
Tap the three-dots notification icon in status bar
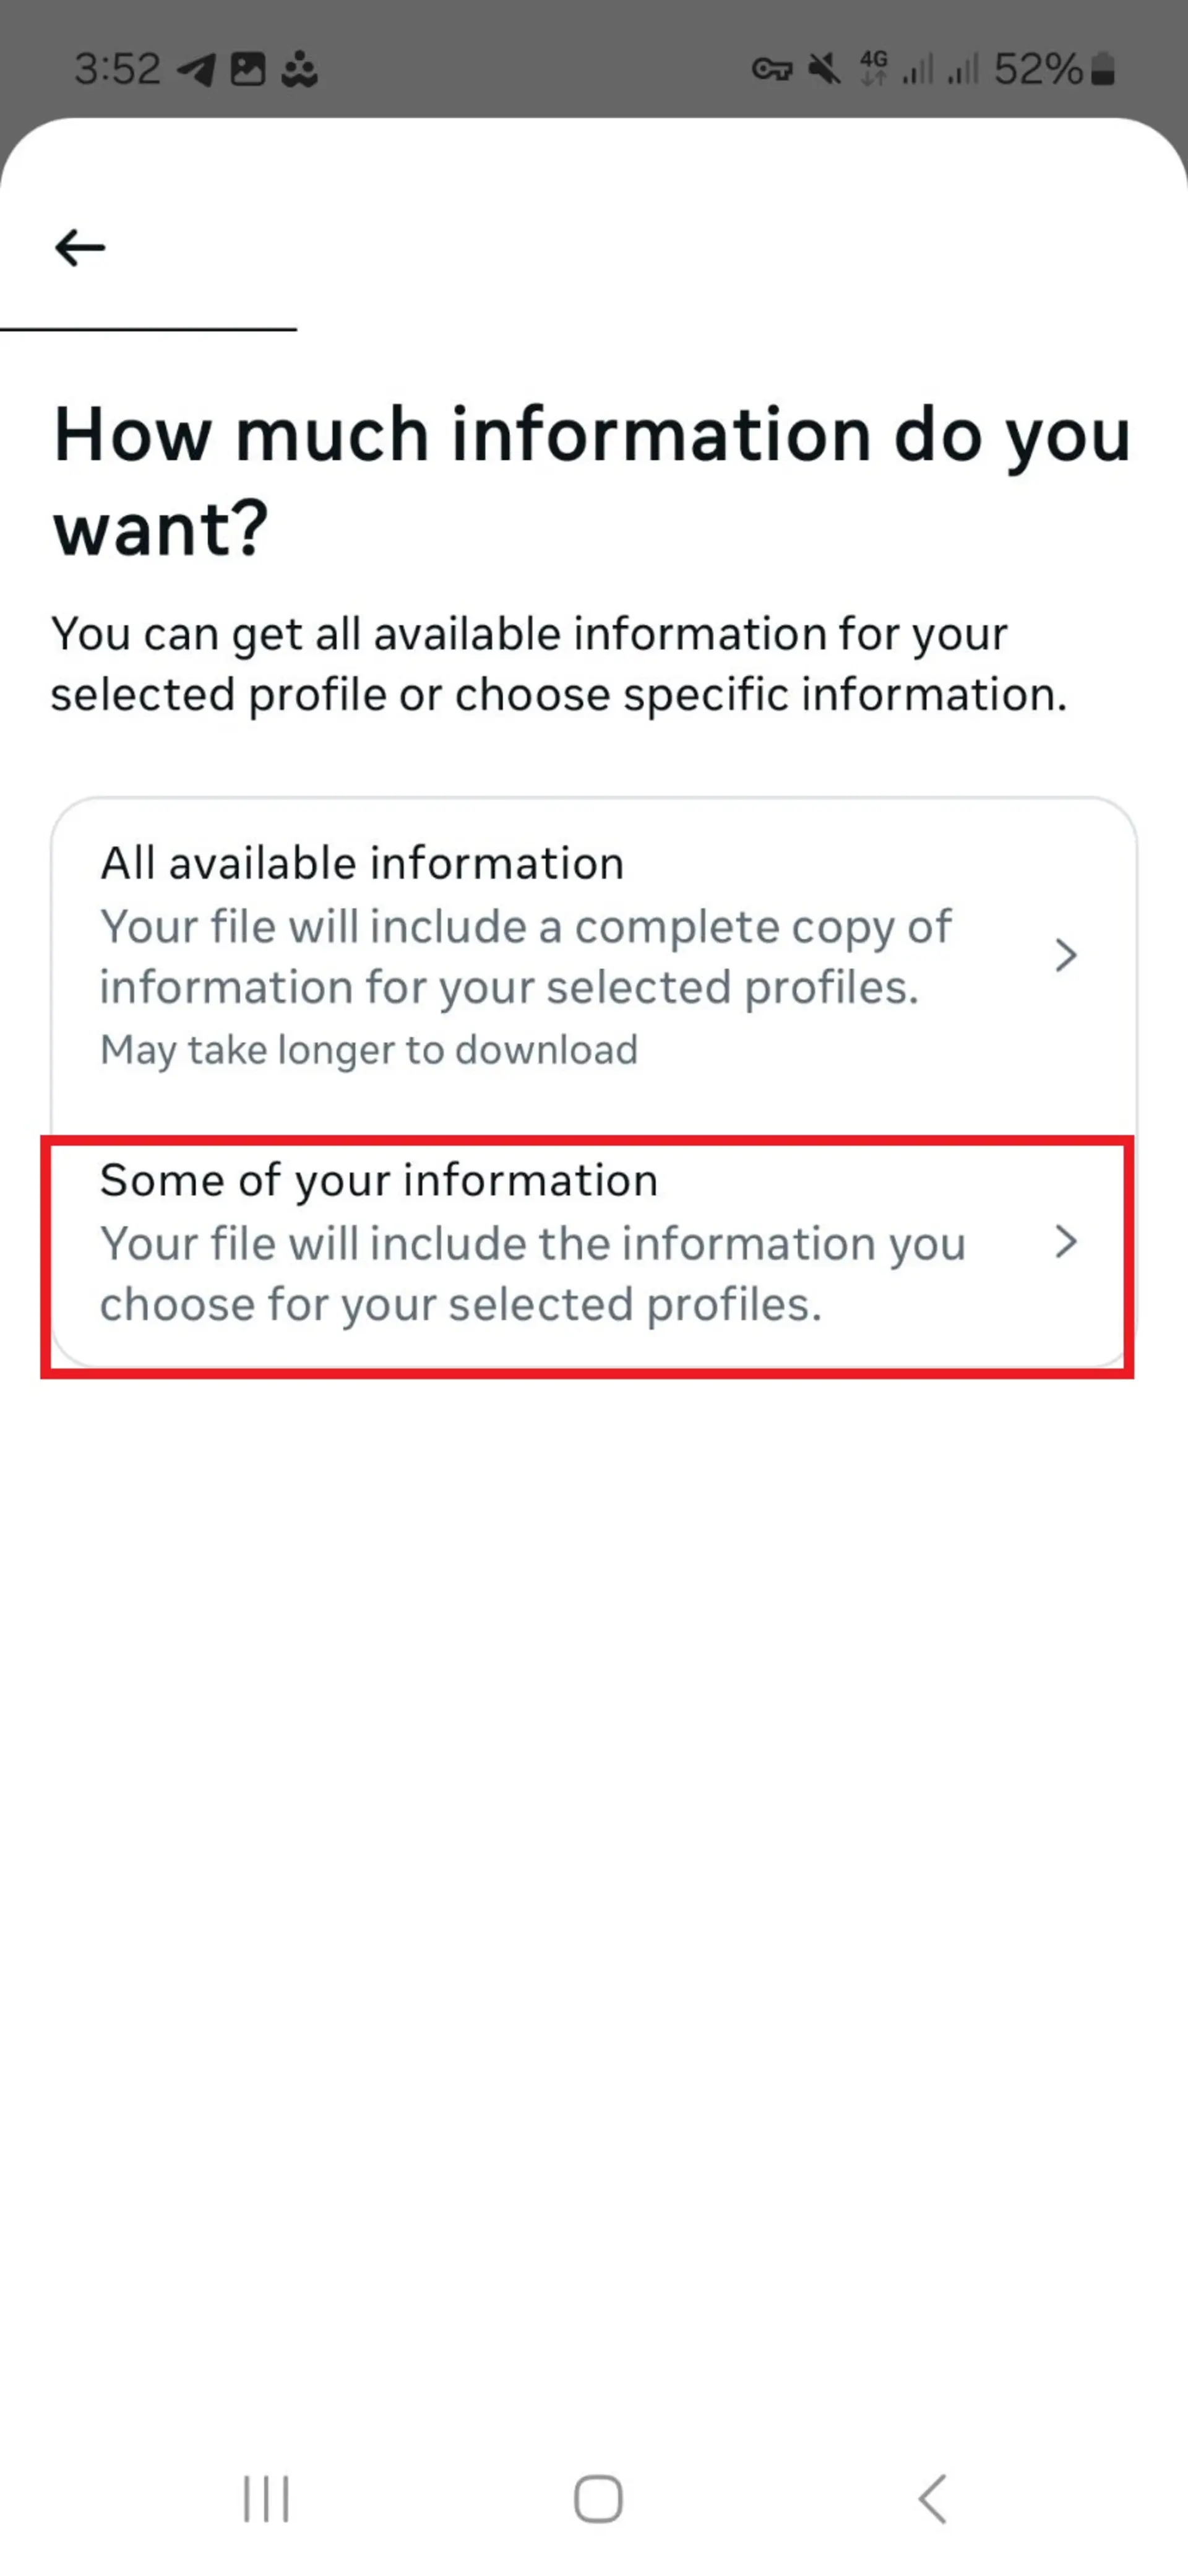tap(299, 70)
